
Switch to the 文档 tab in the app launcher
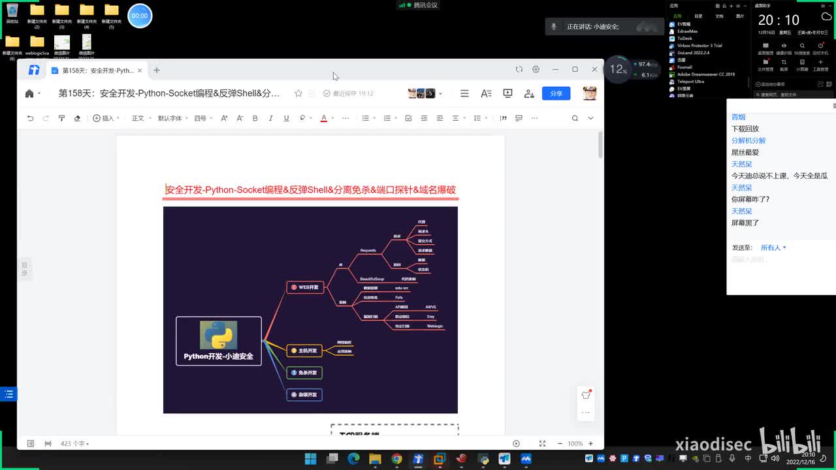pos(719,16)
